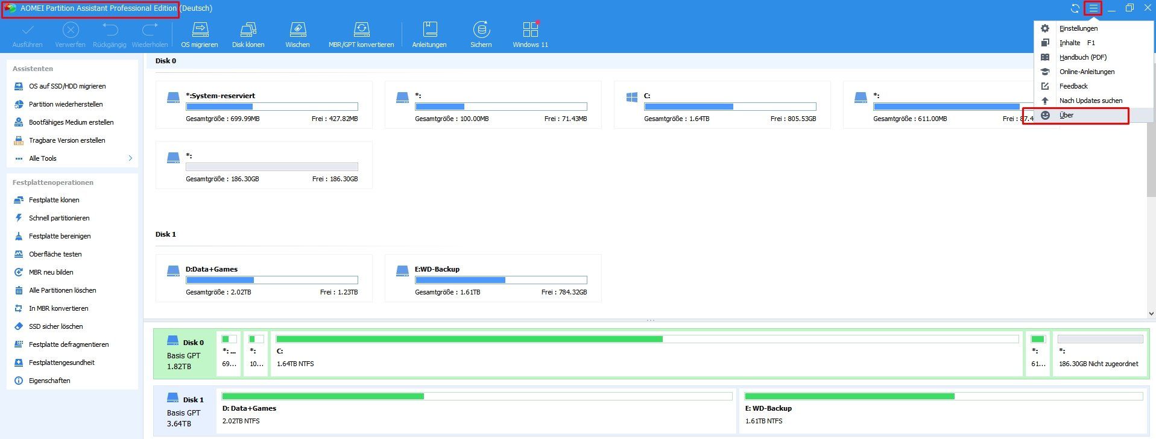
Task: Click the OS migrieren toolbar icon
Action: coord(200,34)
